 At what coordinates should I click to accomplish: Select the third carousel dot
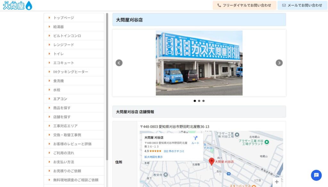(x=203, y=101)
